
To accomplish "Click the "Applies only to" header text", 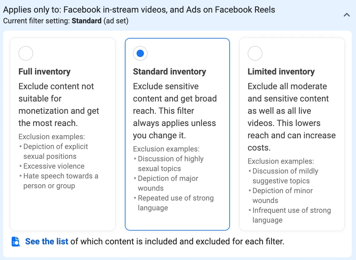I will coord(139,10).
